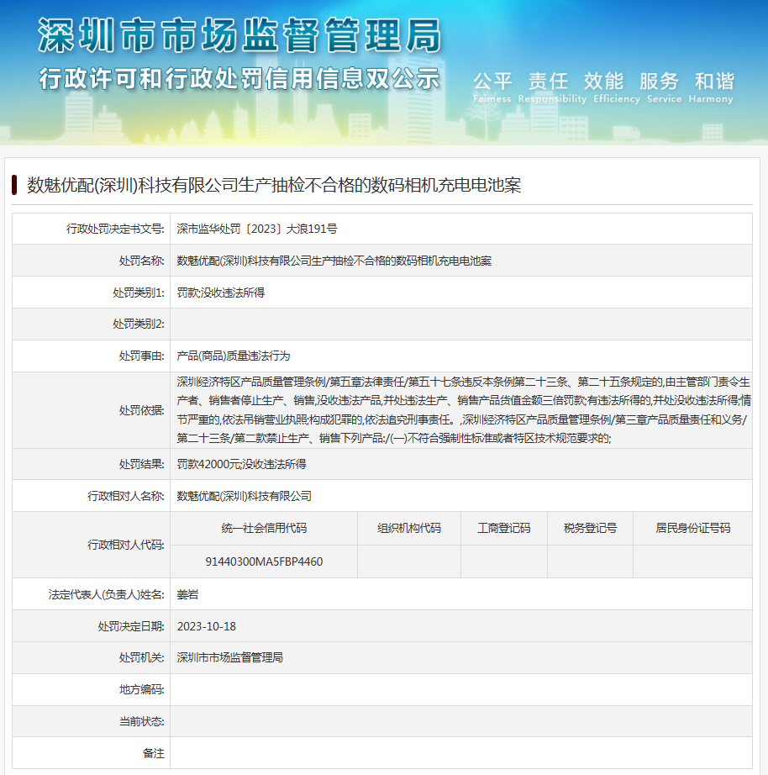This screenshot has width=768, height=775.
Task: Click the 备注 label
Action: click(x=153, y=753)
